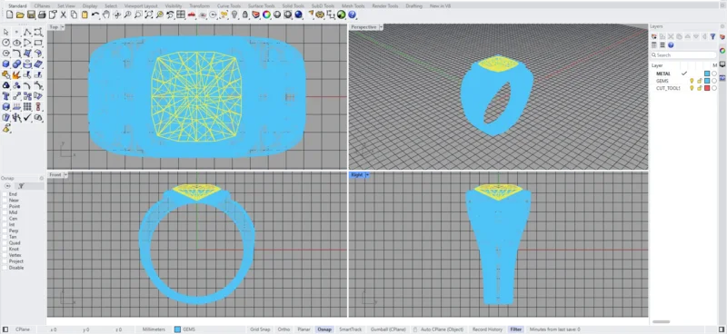
Task: Select the Text object T tool
Action: point(6,96)
